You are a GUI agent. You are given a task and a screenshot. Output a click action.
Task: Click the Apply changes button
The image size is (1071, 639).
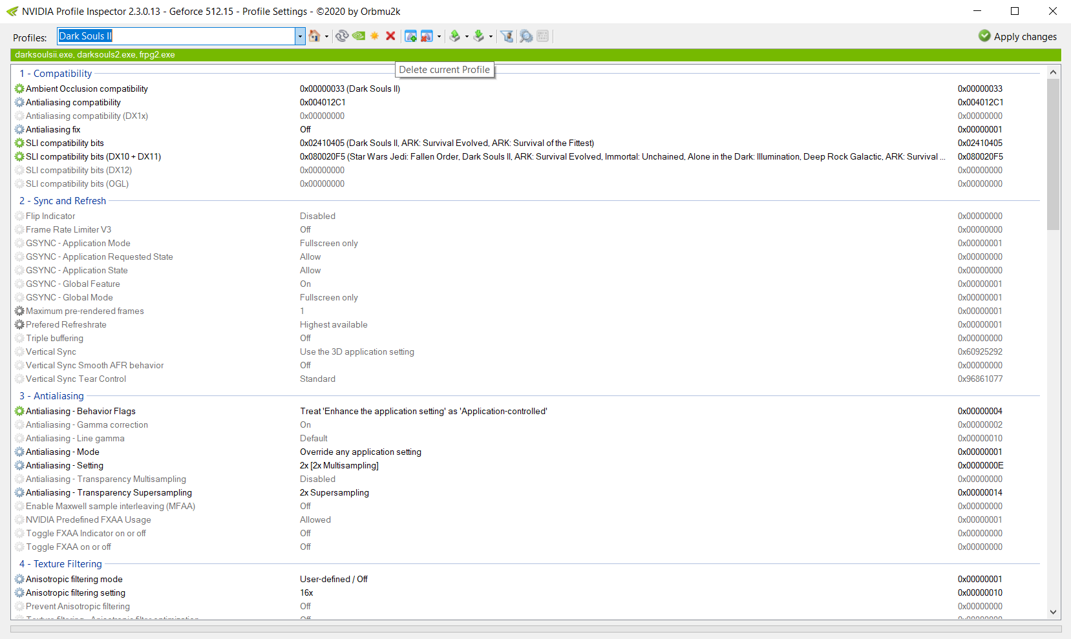(1018, 36)
